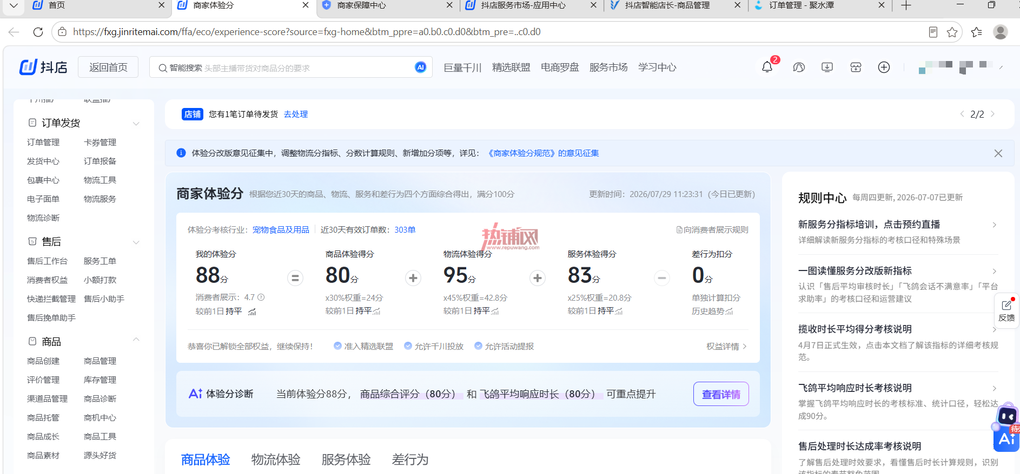The height and width of the screenshot is (474, 1020).
Task: Switch to the 服务体验 tab
Action: tap(346, 459)
